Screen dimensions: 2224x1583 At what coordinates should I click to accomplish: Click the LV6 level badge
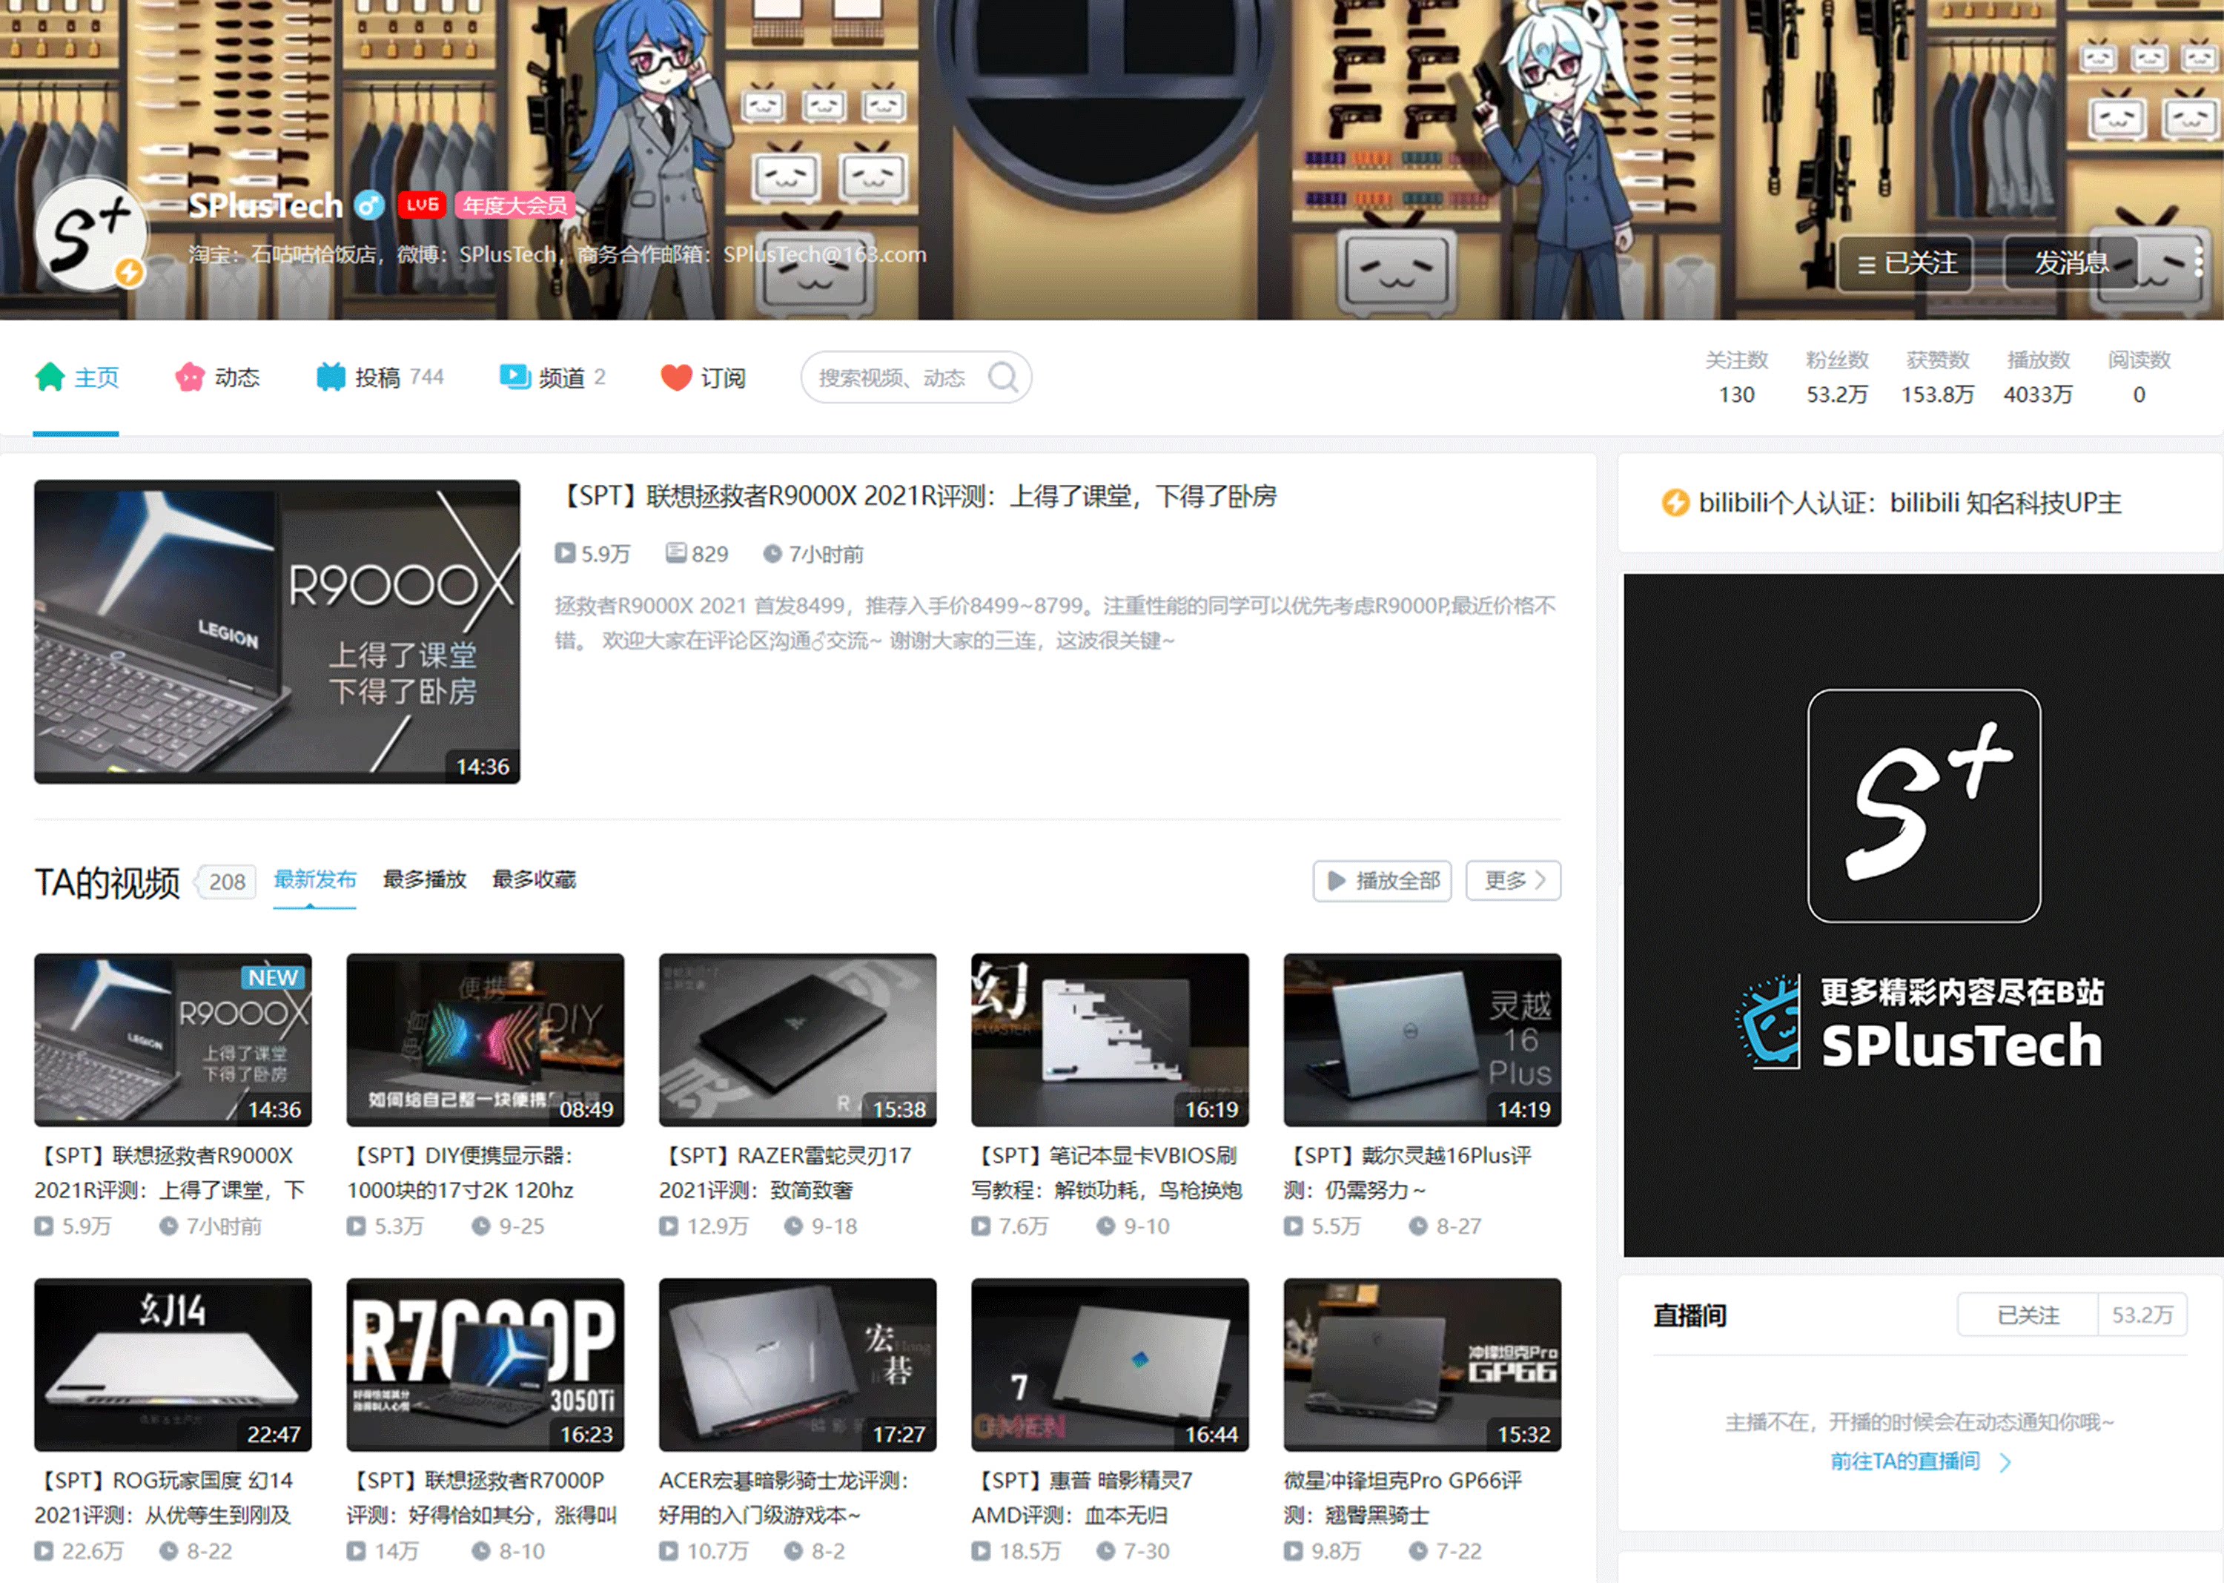point(422,205)
